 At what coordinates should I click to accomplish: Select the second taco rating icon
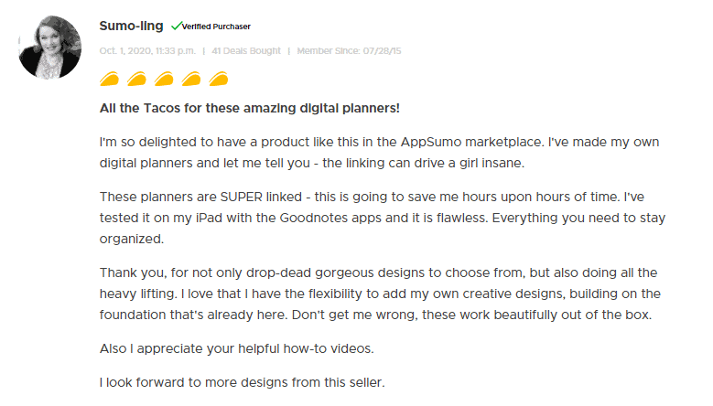pos(136,79)
